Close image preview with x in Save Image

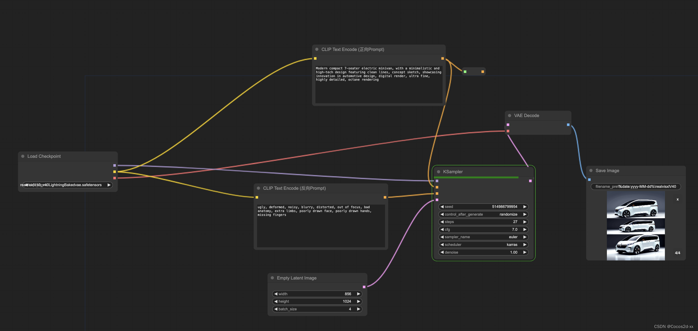[x=677, y=199]
